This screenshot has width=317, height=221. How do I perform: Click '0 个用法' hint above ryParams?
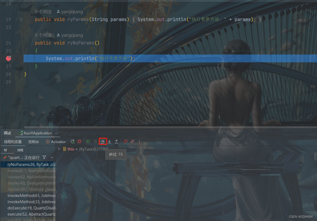coord(43,12)
